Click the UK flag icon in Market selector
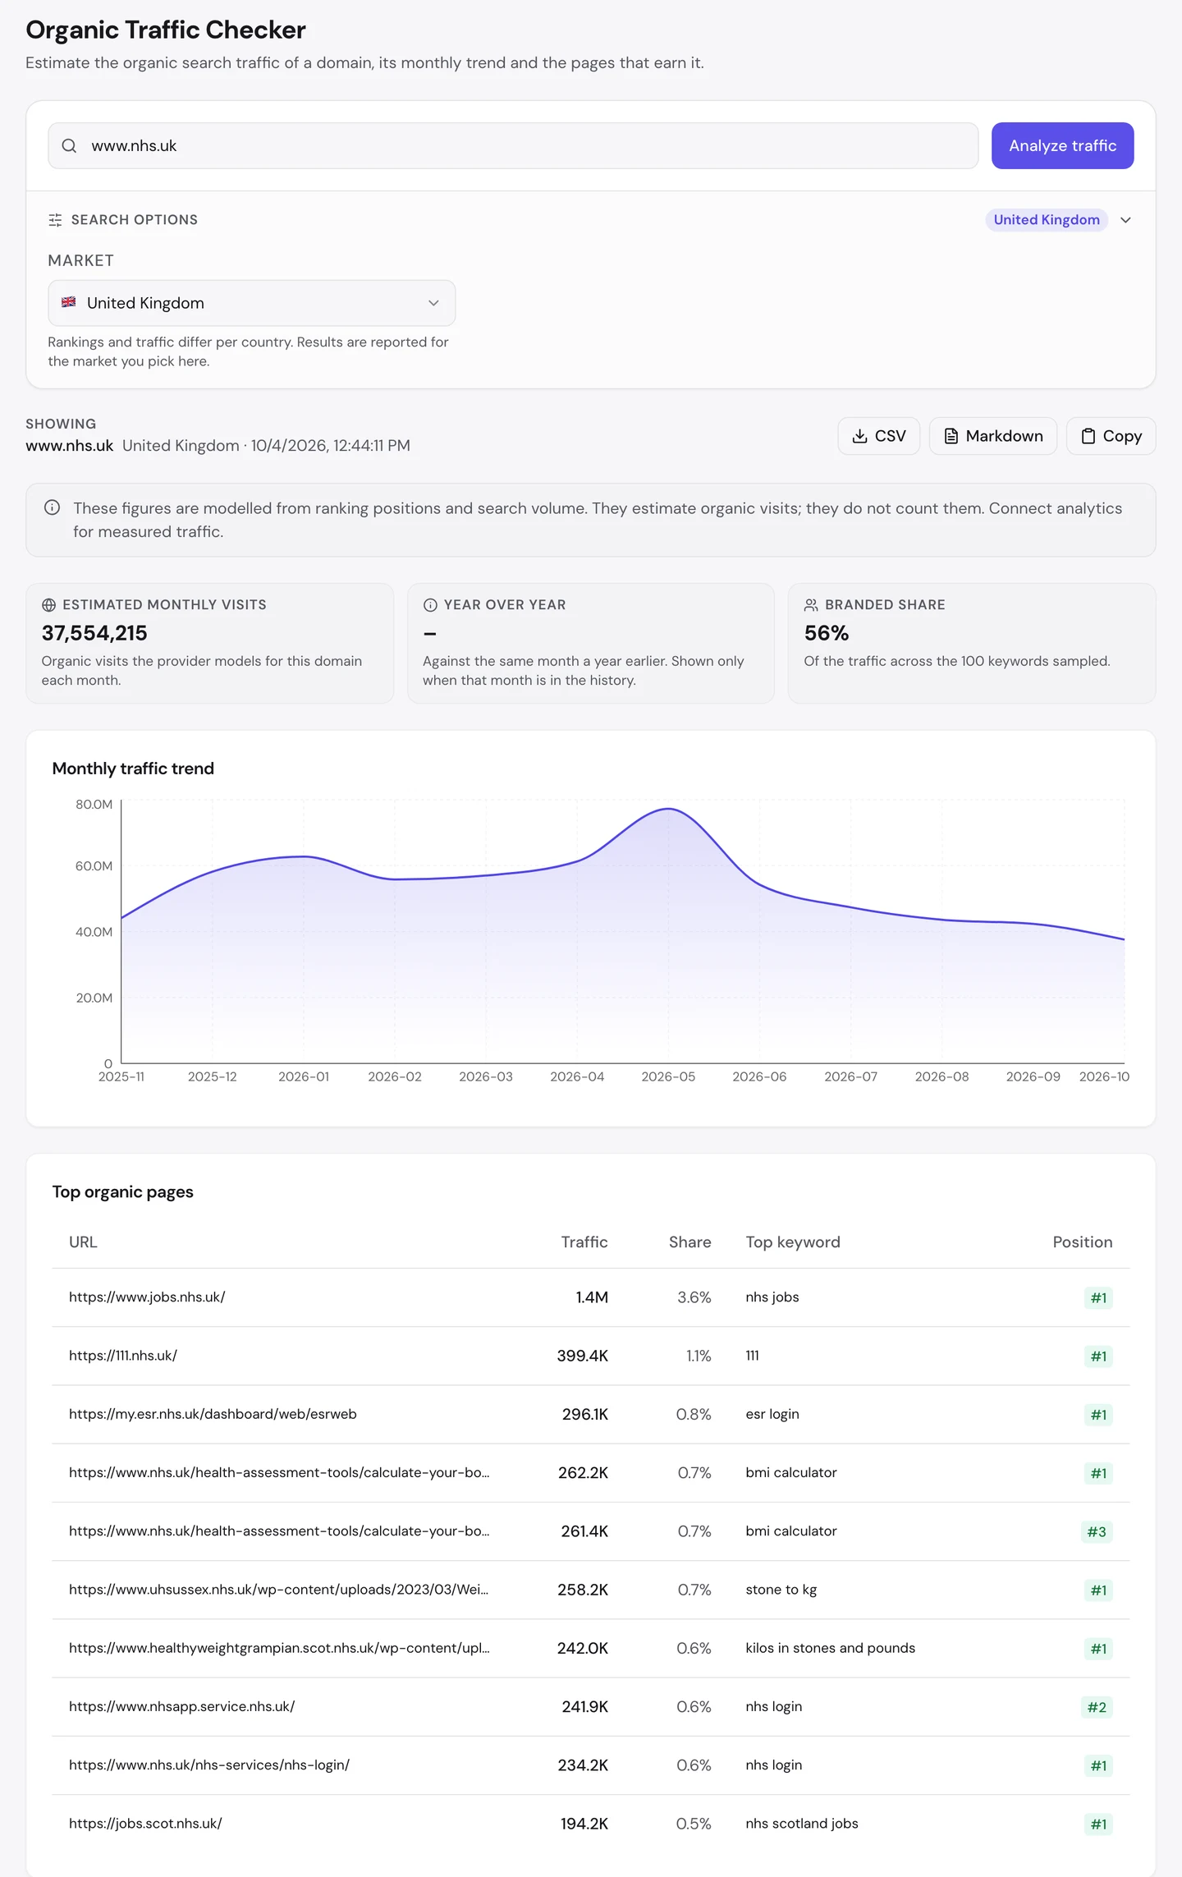The width and height of the screenshot is (1182, 1877). click(69, 302)
